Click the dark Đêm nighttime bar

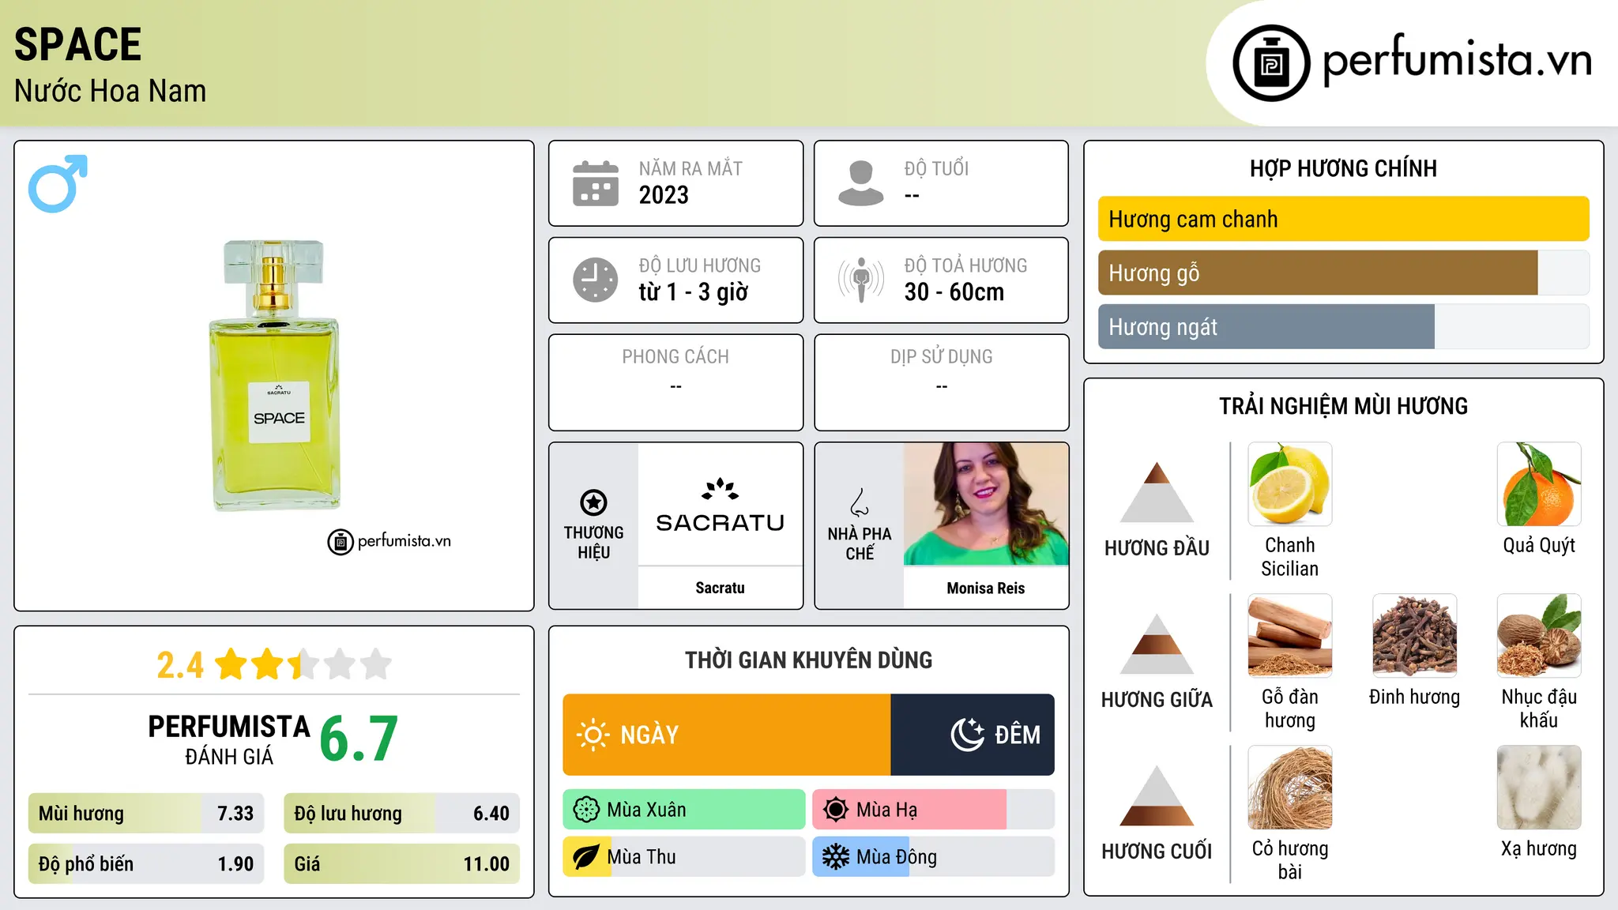tap(973, 735)
